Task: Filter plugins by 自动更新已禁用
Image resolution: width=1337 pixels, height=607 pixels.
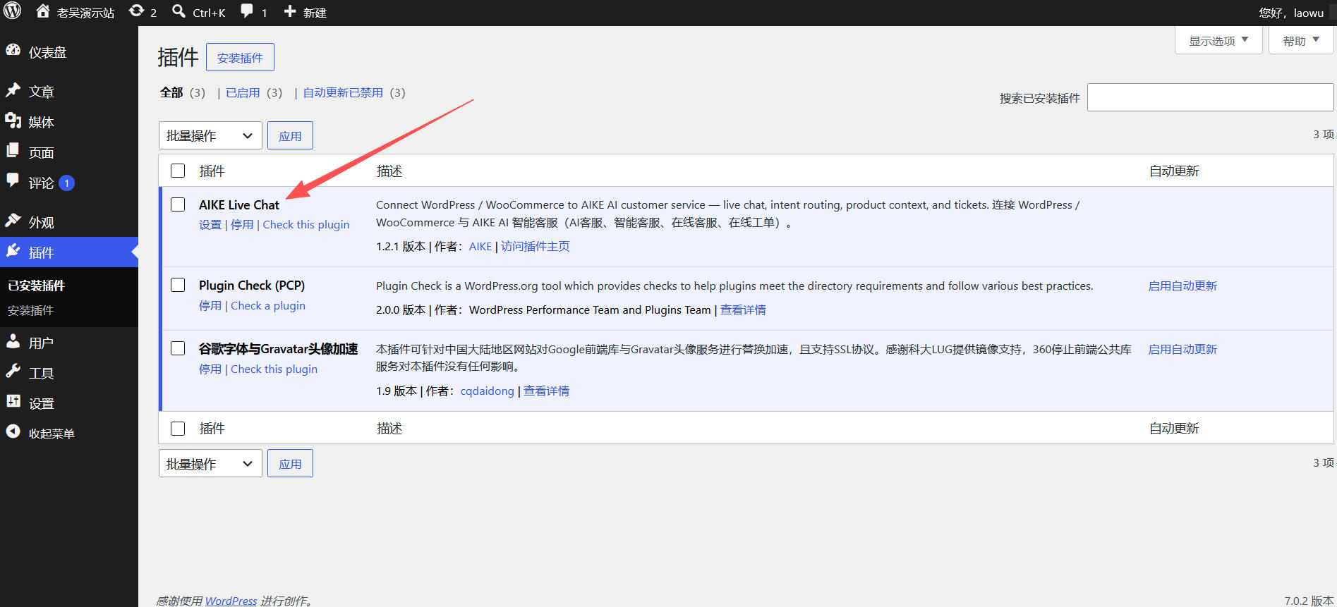Action: pyautogui.click(x=343, y=92)
